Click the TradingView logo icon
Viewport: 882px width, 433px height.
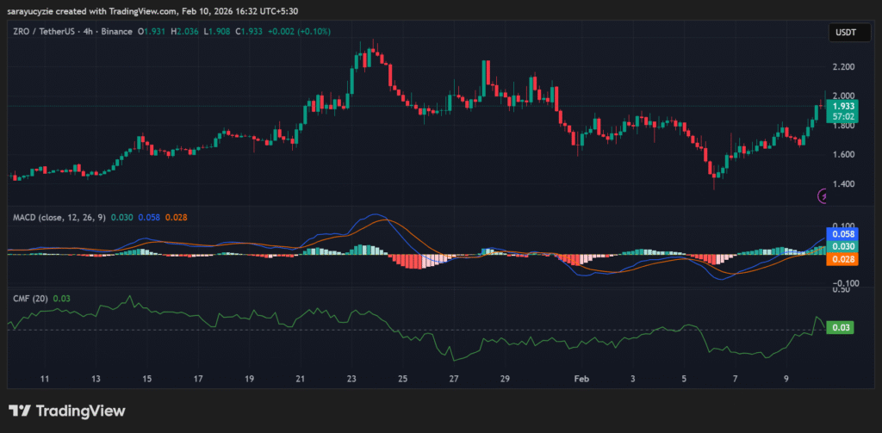tap(21, 411)
